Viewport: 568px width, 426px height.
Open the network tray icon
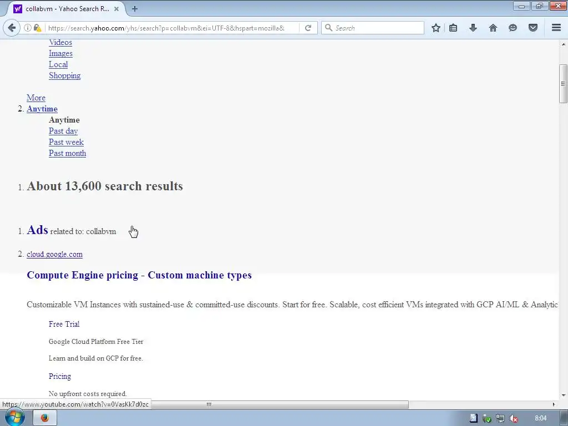pos(500,418)
